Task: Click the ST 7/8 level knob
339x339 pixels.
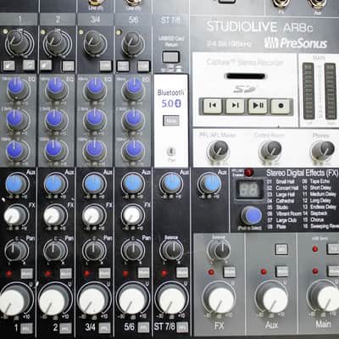Action: [172, 299]
